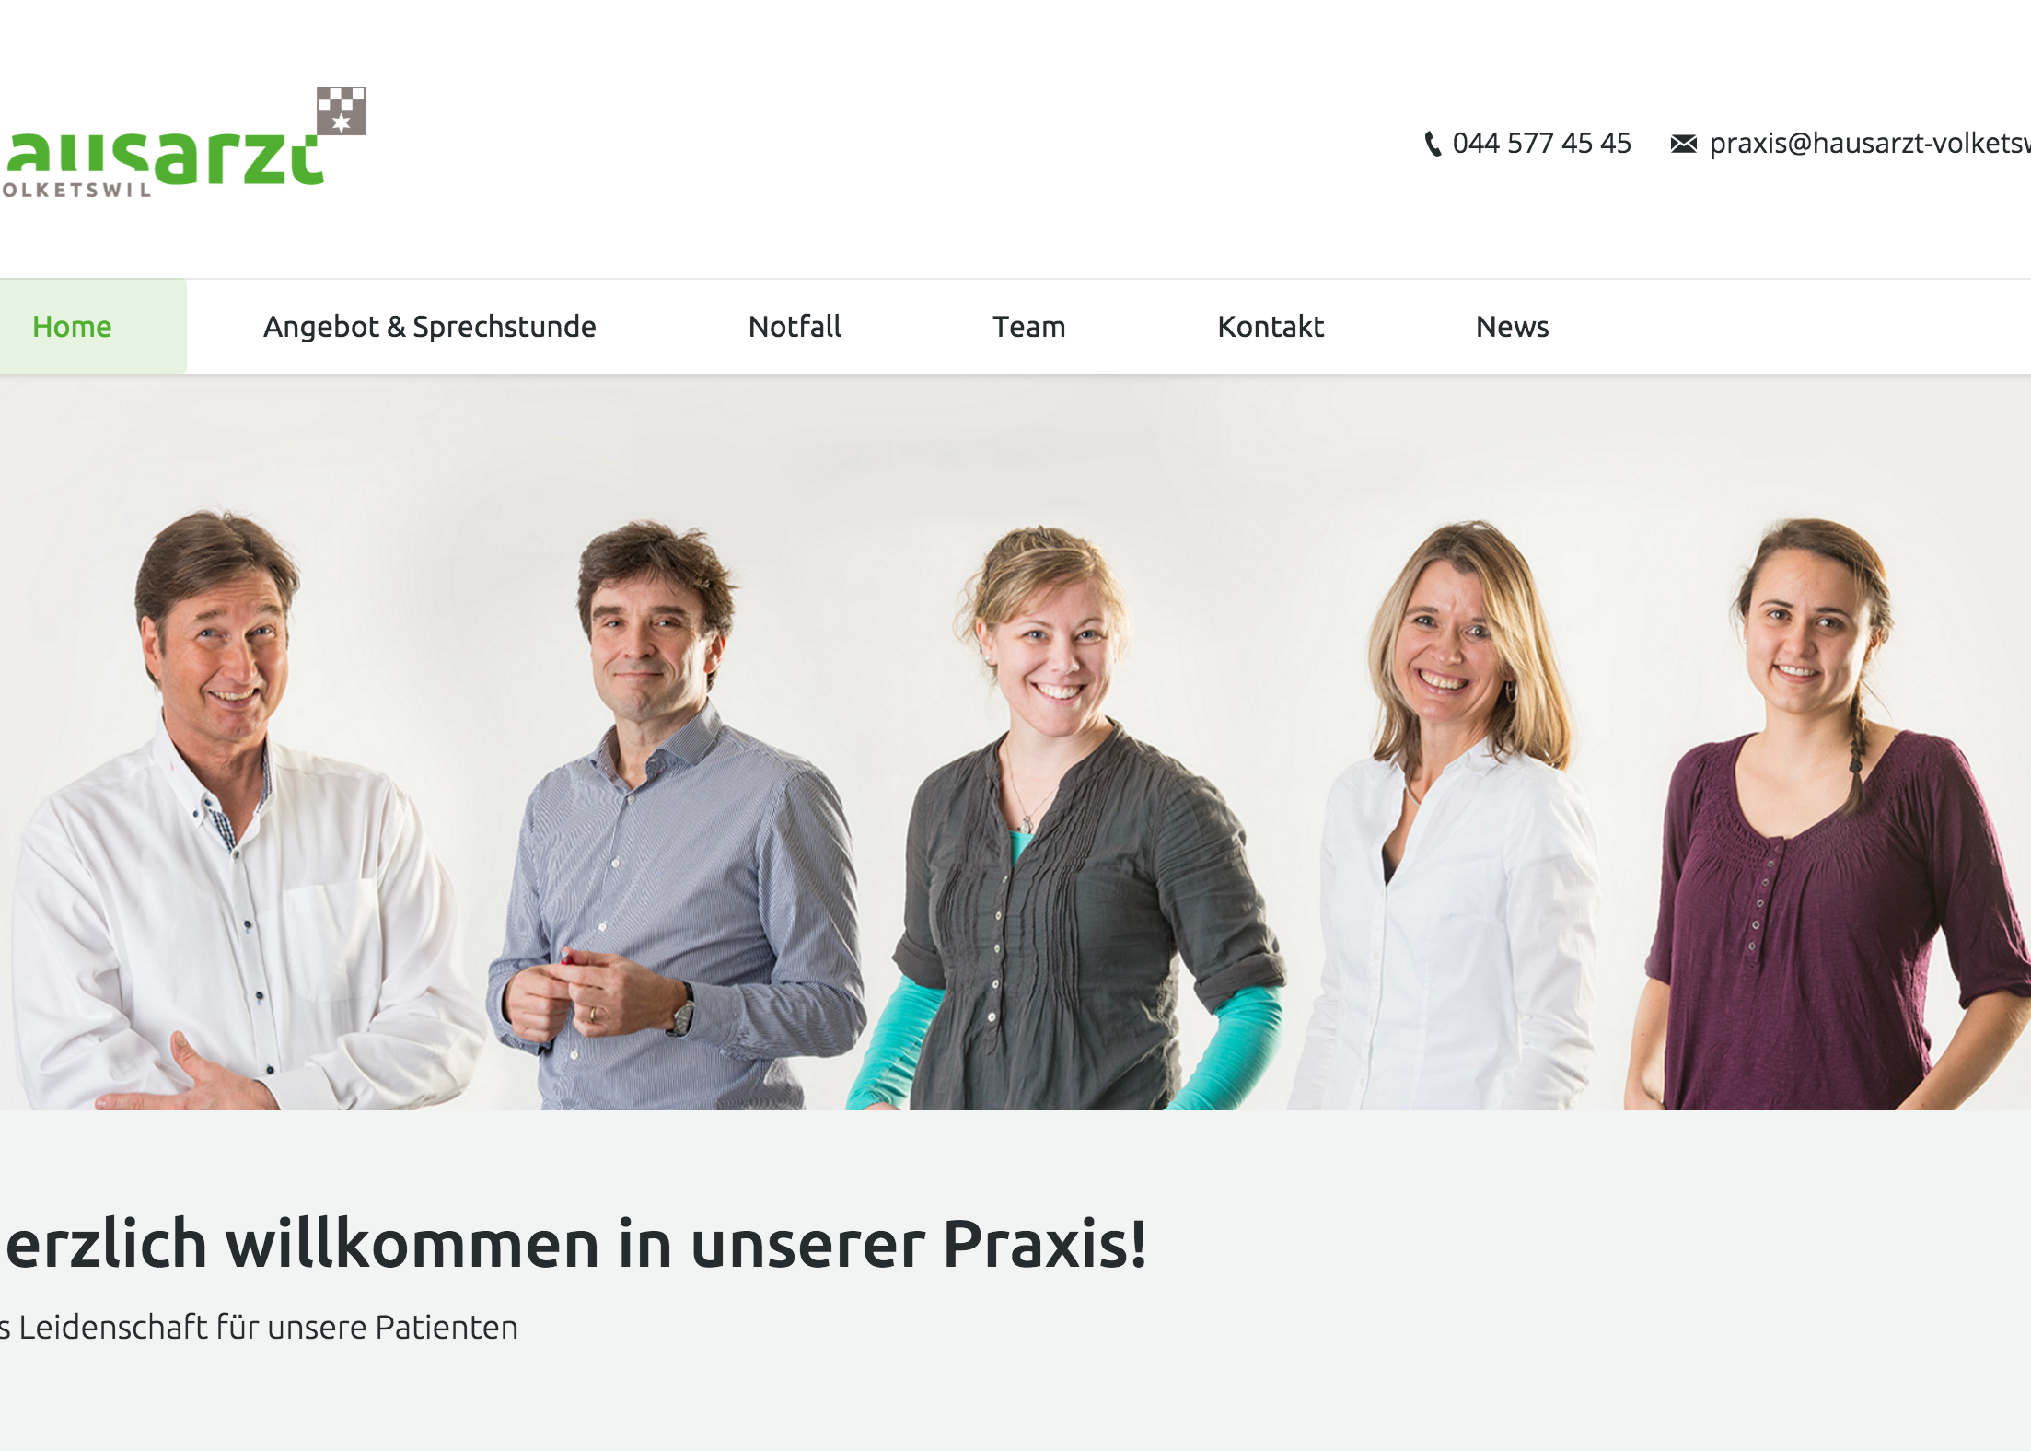Open Angebot & Sprechstunde menu
Screen dimensions: 2031x1451
coord(429,327)
